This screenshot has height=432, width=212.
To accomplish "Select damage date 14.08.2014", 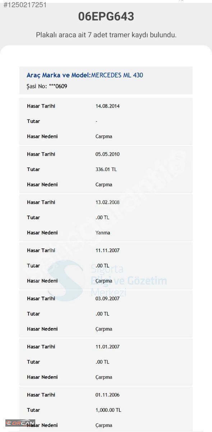I will (107, 106).
